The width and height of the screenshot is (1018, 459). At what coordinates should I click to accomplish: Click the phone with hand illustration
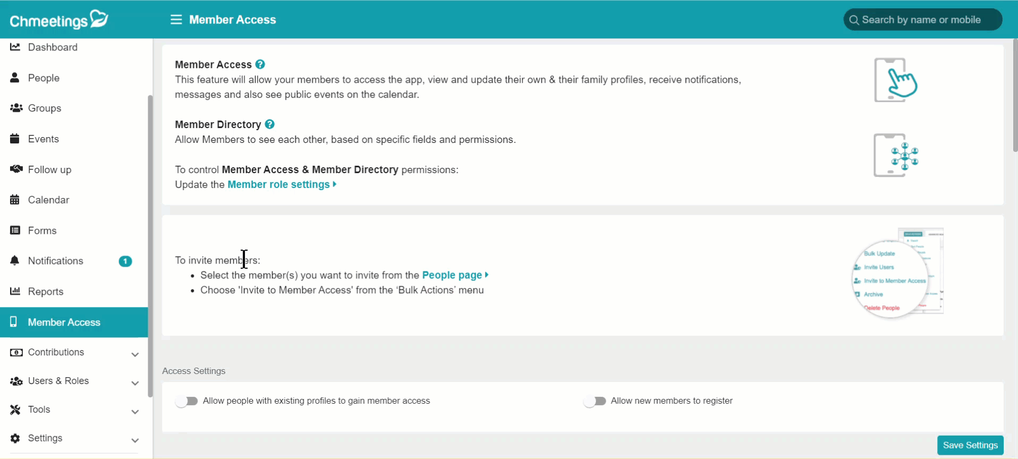[x=896, y=80]
